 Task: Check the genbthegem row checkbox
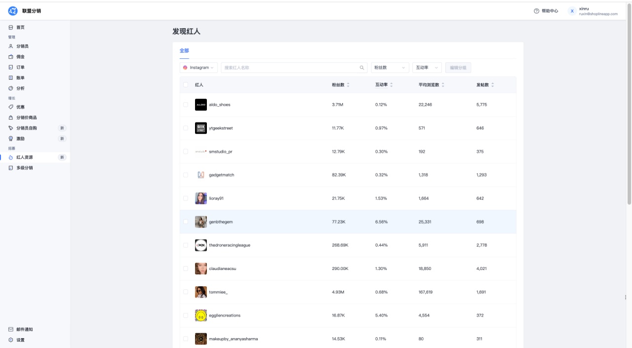[186, 222]
